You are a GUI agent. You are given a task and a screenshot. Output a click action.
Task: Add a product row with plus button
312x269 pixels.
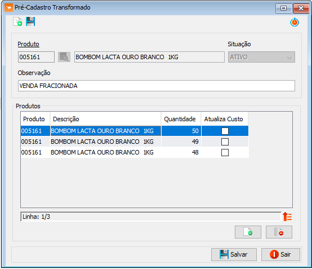[248, 232]
